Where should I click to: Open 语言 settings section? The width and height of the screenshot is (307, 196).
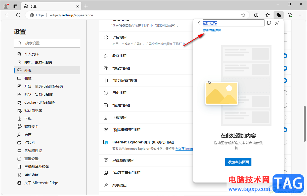tap(47, 135)
